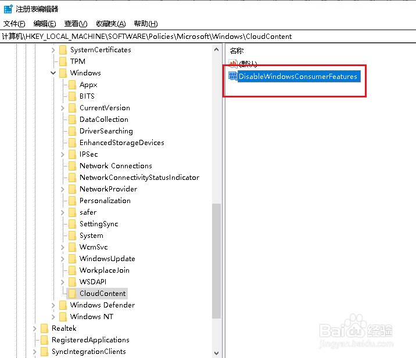The height and width of the screenshot is (358, 416).
Task: Select the SyncIntegrationClients key label
Action: click(89, 352)
